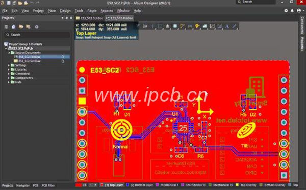Image resolution: width=306 pixels, height=190 pixels.
Task: Switch to the E53_SC2.SchDoc document tab
Action: click(x=90, y=18)
